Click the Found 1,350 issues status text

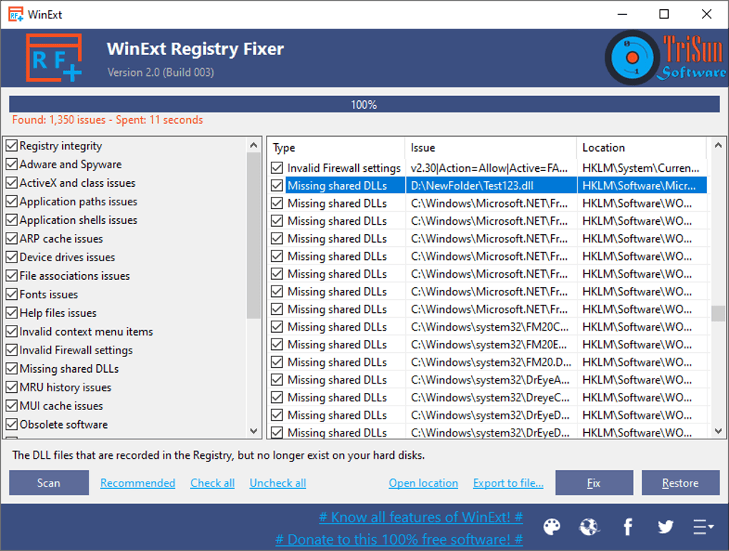click(107, 120)
